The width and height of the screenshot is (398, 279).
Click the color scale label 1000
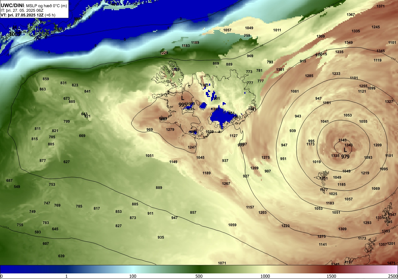[265, 276]
